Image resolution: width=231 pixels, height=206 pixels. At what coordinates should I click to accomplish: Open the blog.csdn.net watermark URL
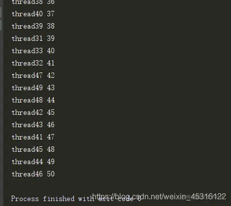159,197
